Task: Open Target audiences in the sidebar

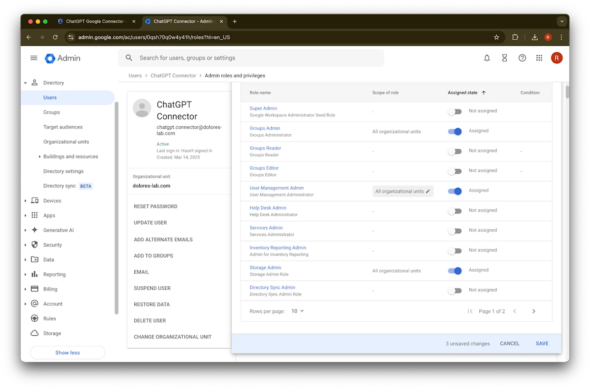Action: coord(63,127)
